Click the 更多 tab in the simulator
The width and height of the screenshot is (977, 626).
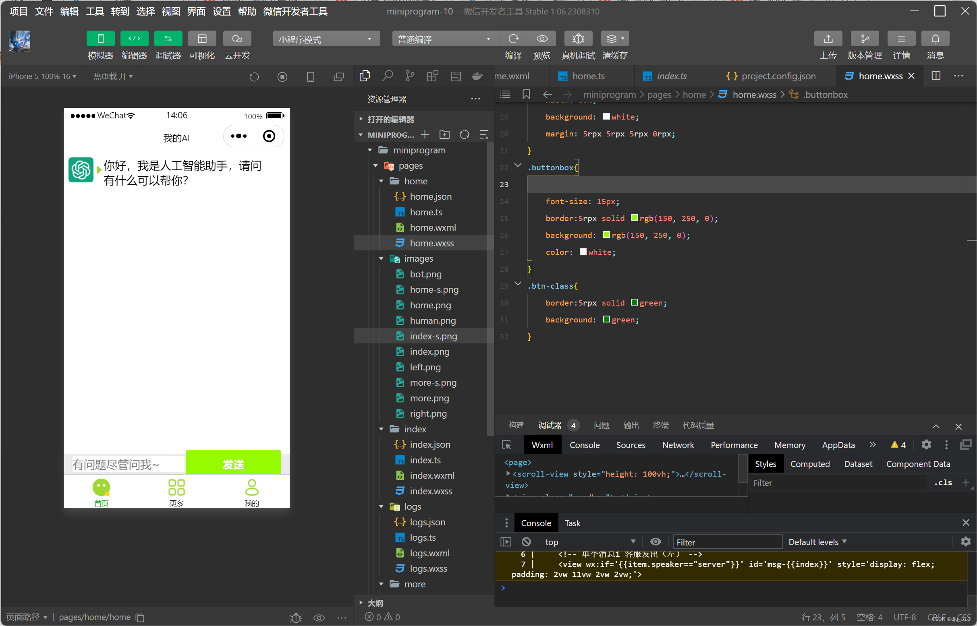tap(176, 492)
